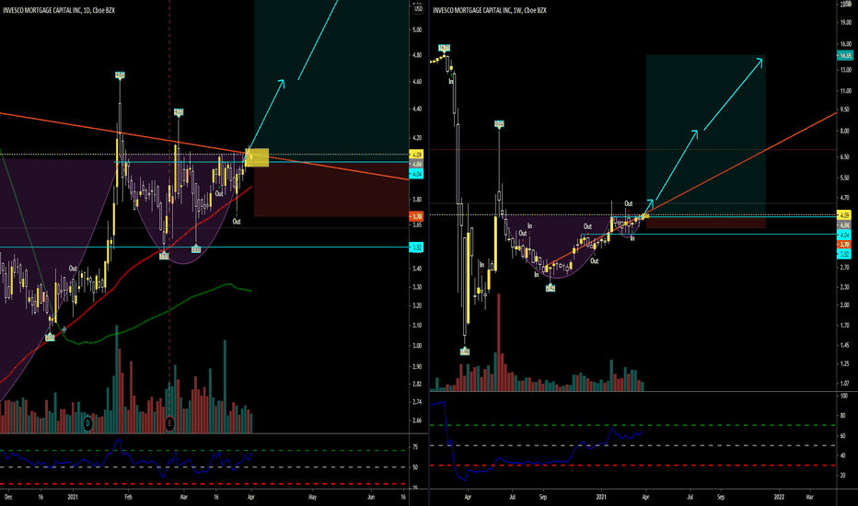The image size is (858, 506).
Task: Click the daily chart title 'INVESCO MORTGAGE CAPITAL INC, 1D'
Action: tap(47, 10)
